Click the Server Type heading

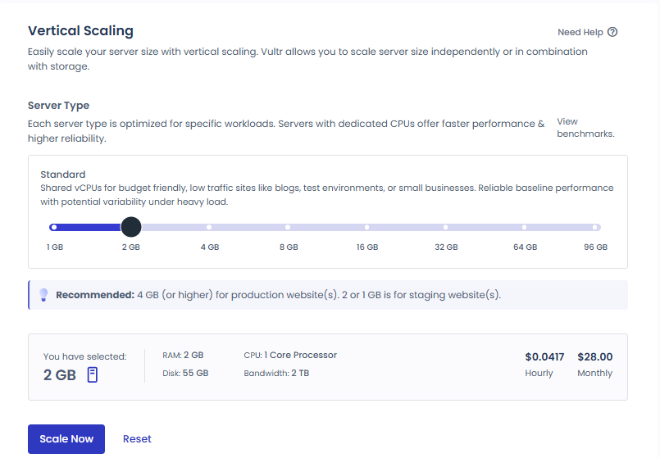tap(58, 105)
